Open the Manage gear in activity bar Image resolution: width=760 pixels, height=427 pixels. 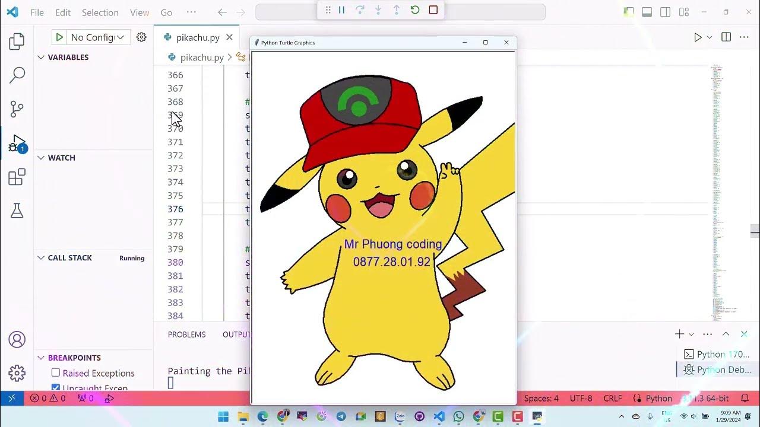[17, 373]
